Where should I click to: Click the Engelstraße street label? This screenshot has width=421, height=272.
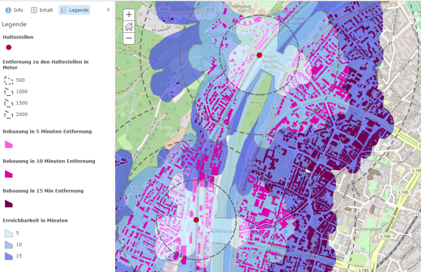click(x=405, y=66)
